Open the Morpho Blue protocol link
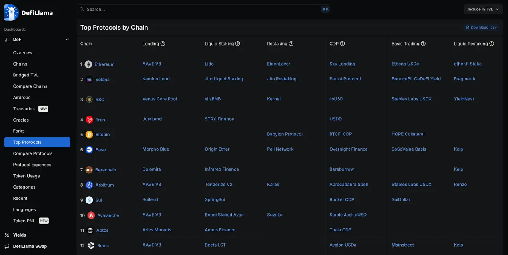This screenshot has width=508, height=255. [156, 149]
